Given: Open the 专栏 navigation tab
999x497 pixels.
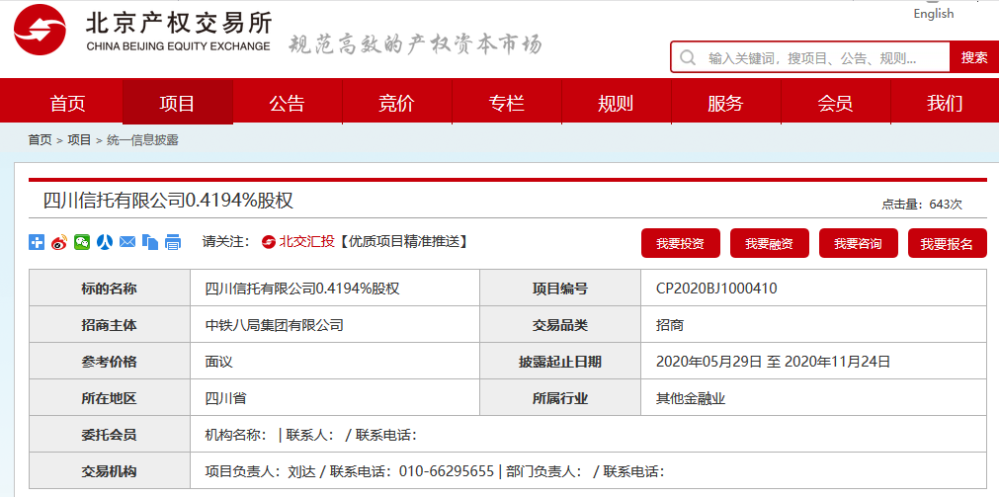Looking at the screenshot, I should tap(507, 103).
